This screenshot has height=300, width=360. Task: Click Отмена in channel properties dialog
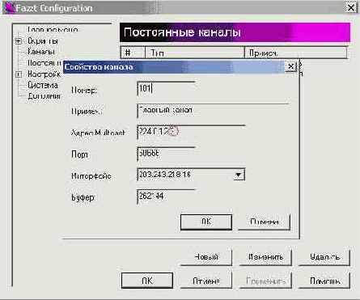(264, 222)
